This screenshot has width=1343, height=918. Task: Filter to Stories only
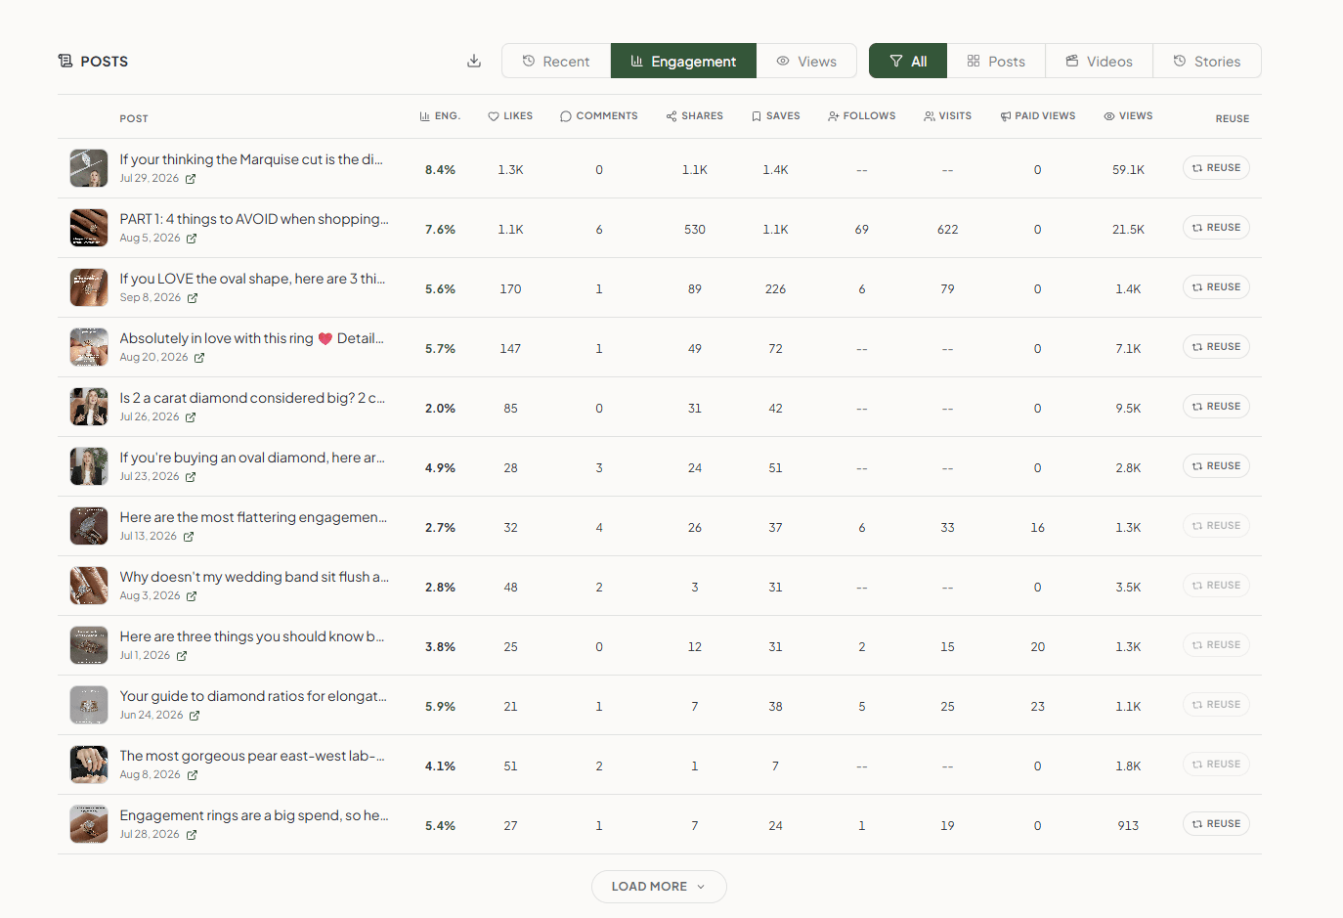coord(1207,61)
